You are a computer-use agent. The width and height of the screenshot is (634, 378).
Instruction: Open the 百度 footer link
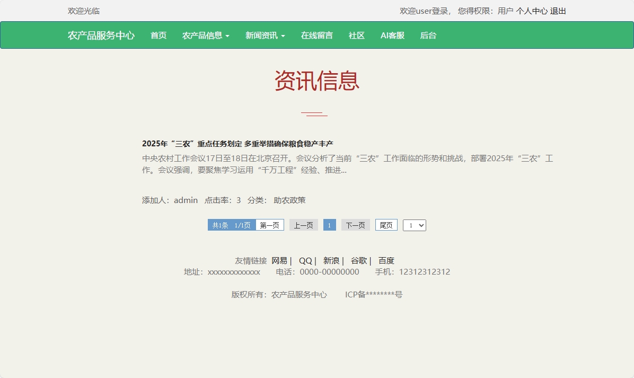point(385,260)
